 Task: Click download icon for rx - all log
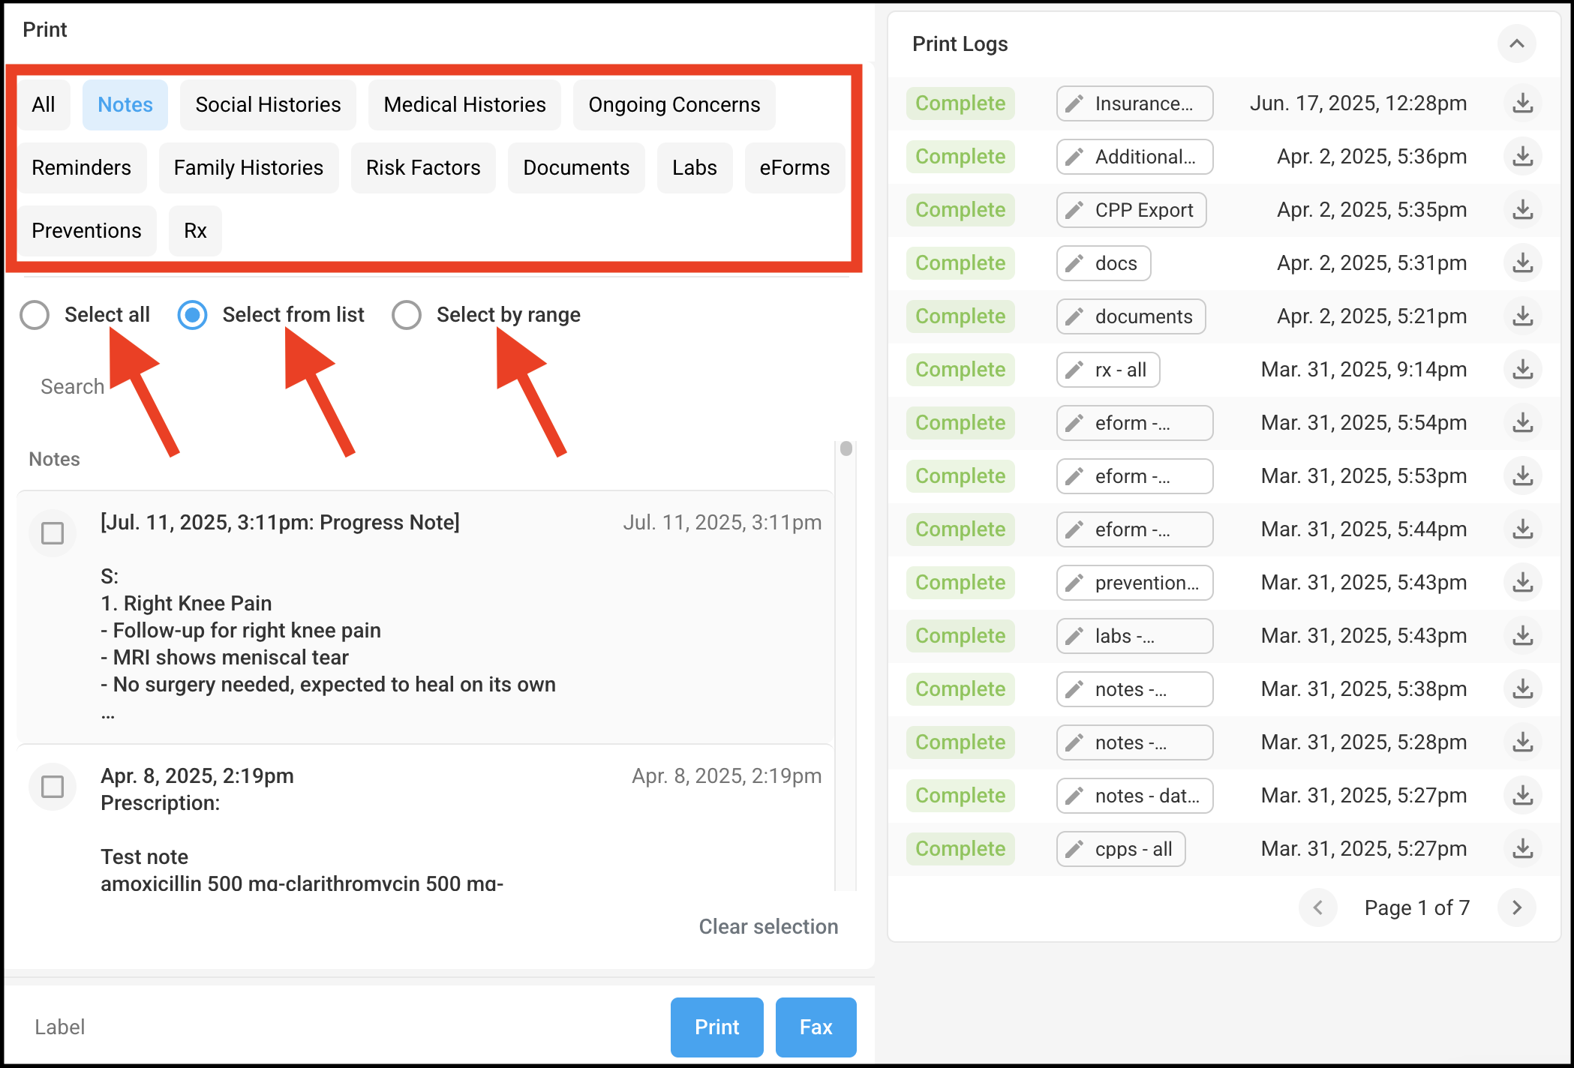[x=1522, y=370]
